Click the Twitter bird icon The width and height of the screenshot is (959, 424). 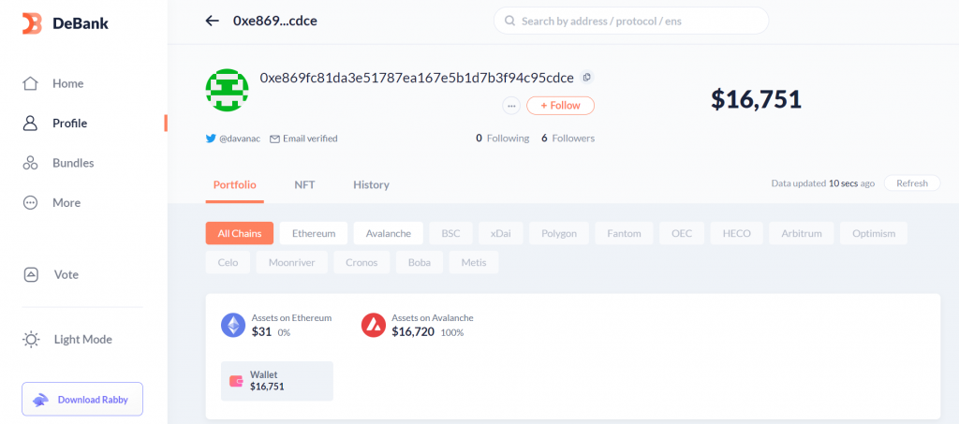[x=211, y=139]
